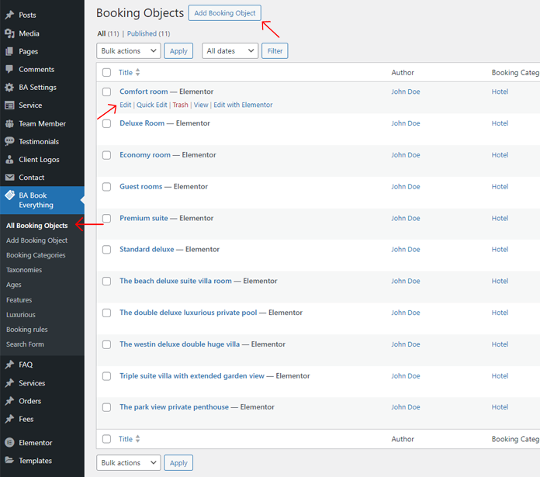Open All Booking Objects submenu item
Viewport: 540px width, 477px height.
click(x=36, y=226)
